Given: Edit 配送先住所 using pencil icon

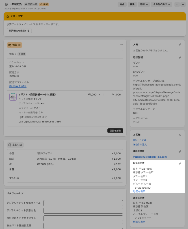Looking at the screenshot, I should coord(180,164).
